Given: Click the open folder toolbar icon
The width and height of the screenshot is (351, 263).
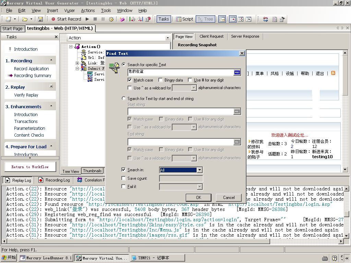Looking at the screenshot, I should (x=25, y=19).
